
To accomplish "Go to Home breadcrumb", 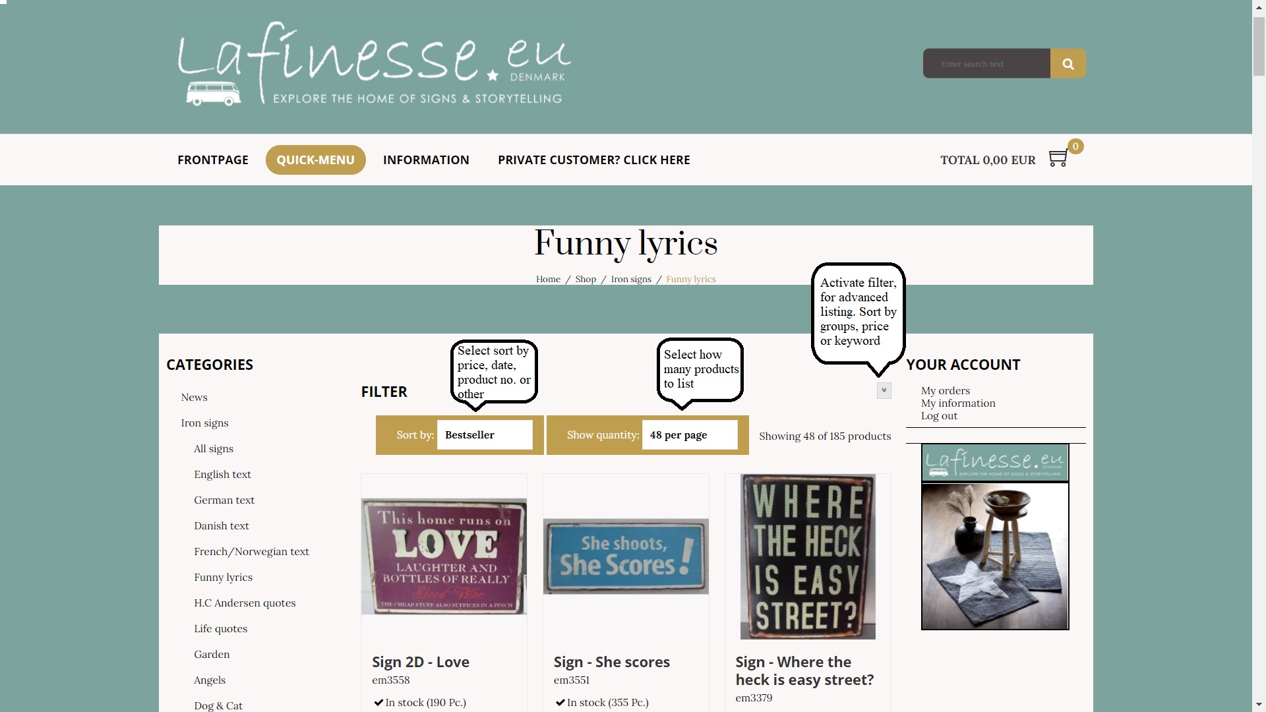I will [548, 279].
